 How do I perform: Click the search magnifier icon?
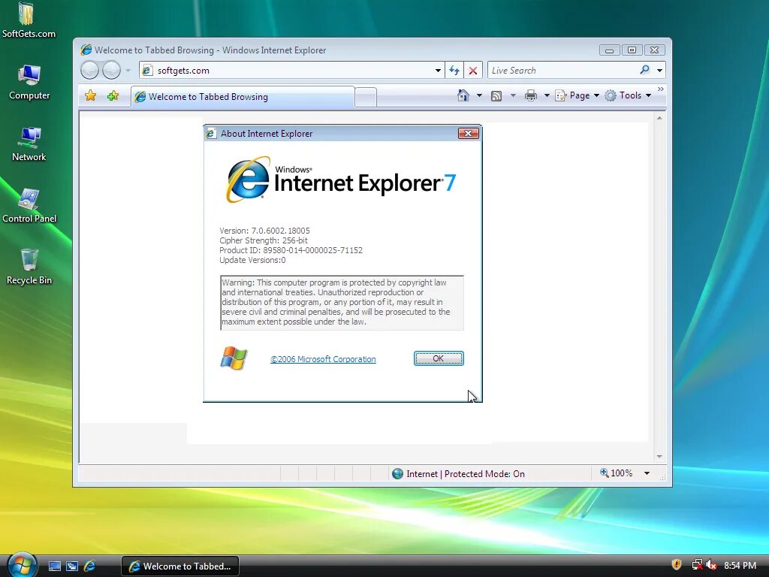point(644,70)
